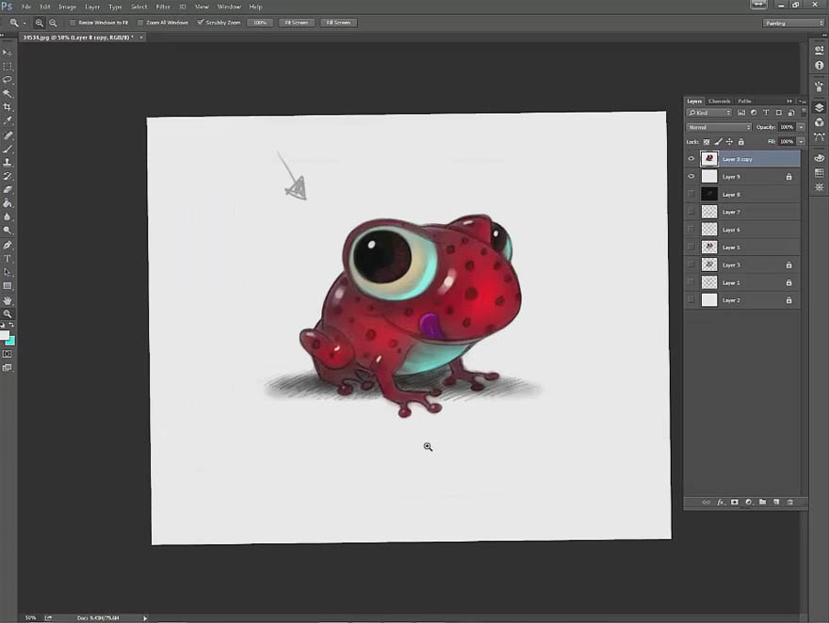
Task: Select the Blur tool
Action: [x=7, y=217]
